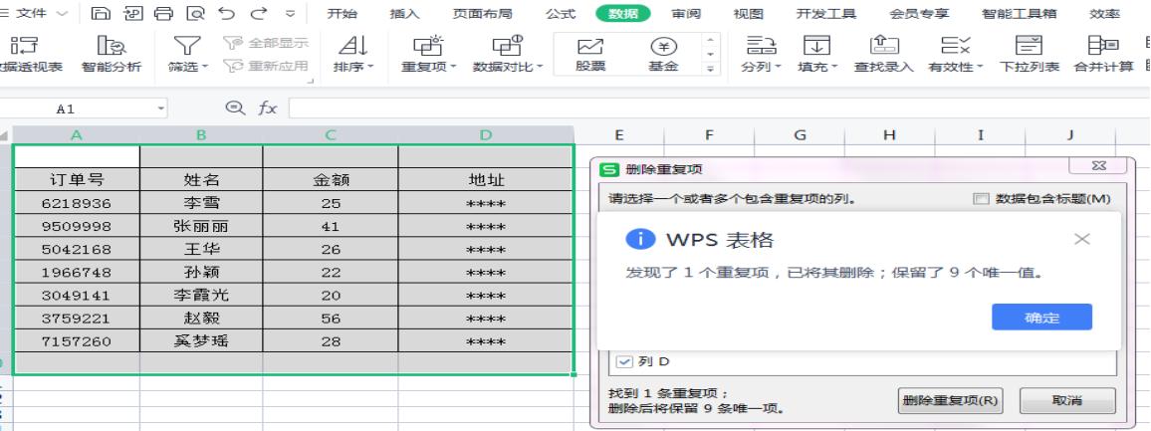Switch to the 公式 ribbon tab
The width and height of the screenshot is (1151, 431).
tap(561, 13)
